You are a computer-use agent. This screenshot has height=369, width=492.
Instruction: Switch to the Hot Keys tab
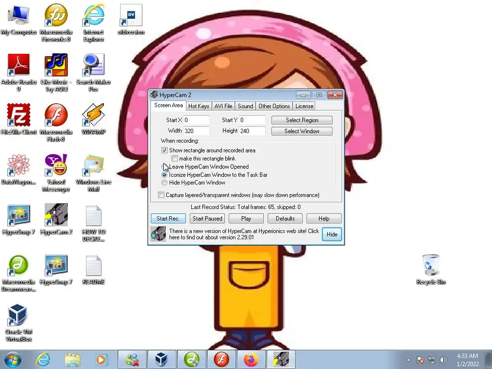pyautogui.click(x=198, y=106)
